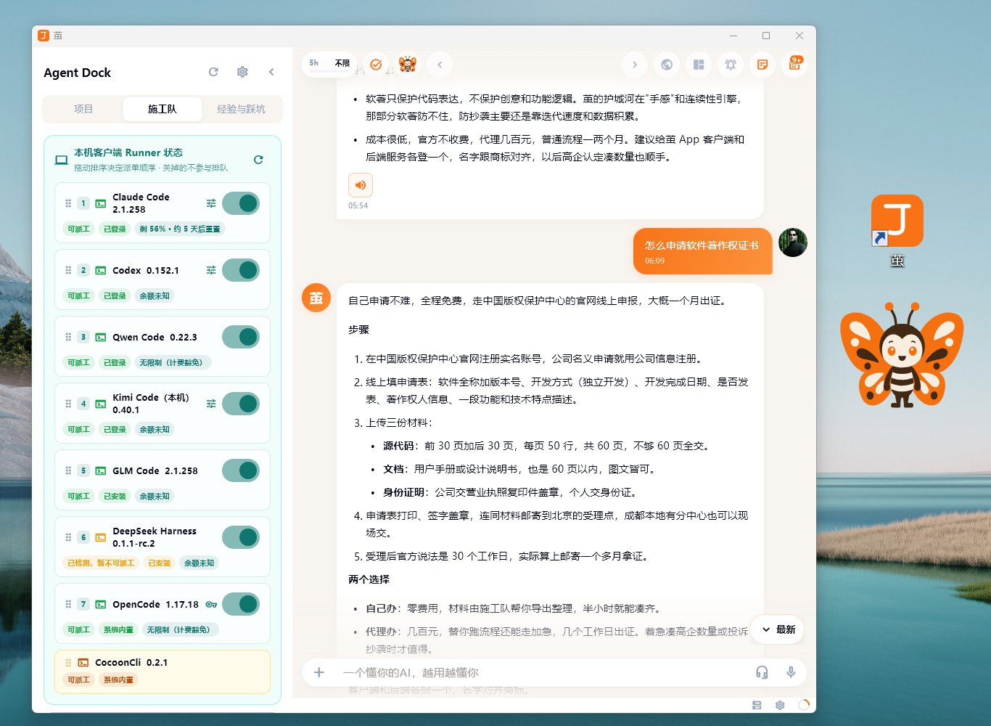Refresh the Agent Dock panel

213,72
